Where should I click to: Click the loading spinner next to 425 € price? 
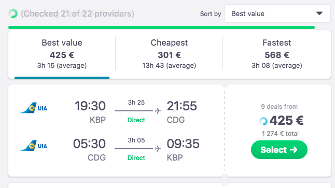pos(263,121)
